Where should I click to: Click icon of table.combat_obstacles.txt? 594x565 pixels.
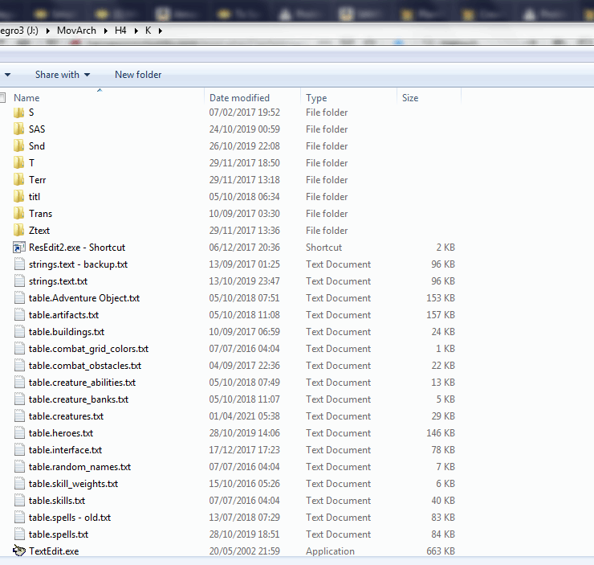coord(19,366)
